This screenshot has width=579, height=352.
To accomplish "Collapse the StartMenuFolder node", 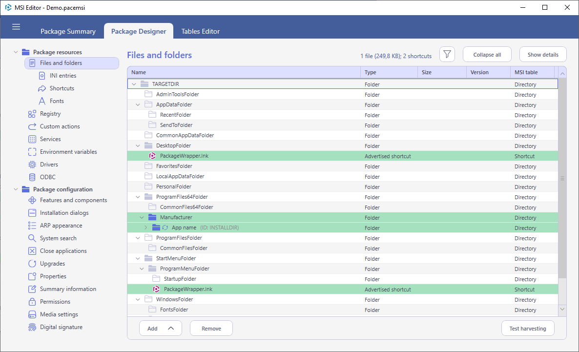I will (x=138, y=259).
